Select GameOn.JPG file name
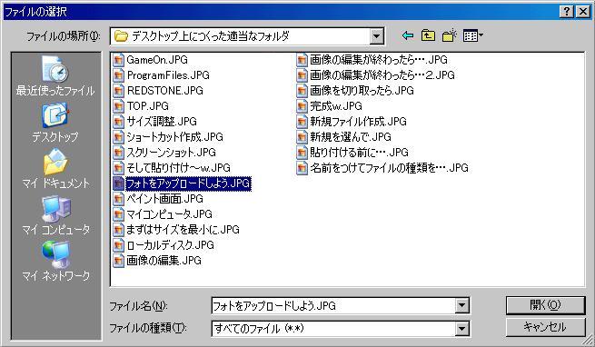 coord(157,60)
